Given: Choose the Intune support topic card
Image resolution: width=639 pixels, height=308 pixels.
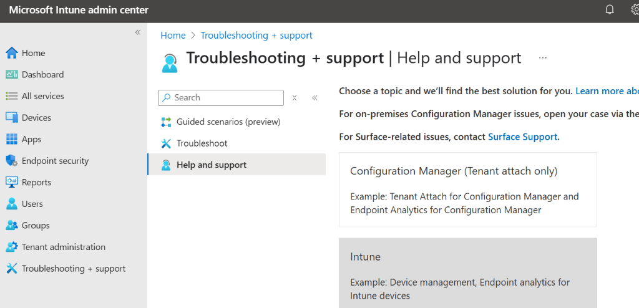Looking at the screenshot, I should coord(468,273).
